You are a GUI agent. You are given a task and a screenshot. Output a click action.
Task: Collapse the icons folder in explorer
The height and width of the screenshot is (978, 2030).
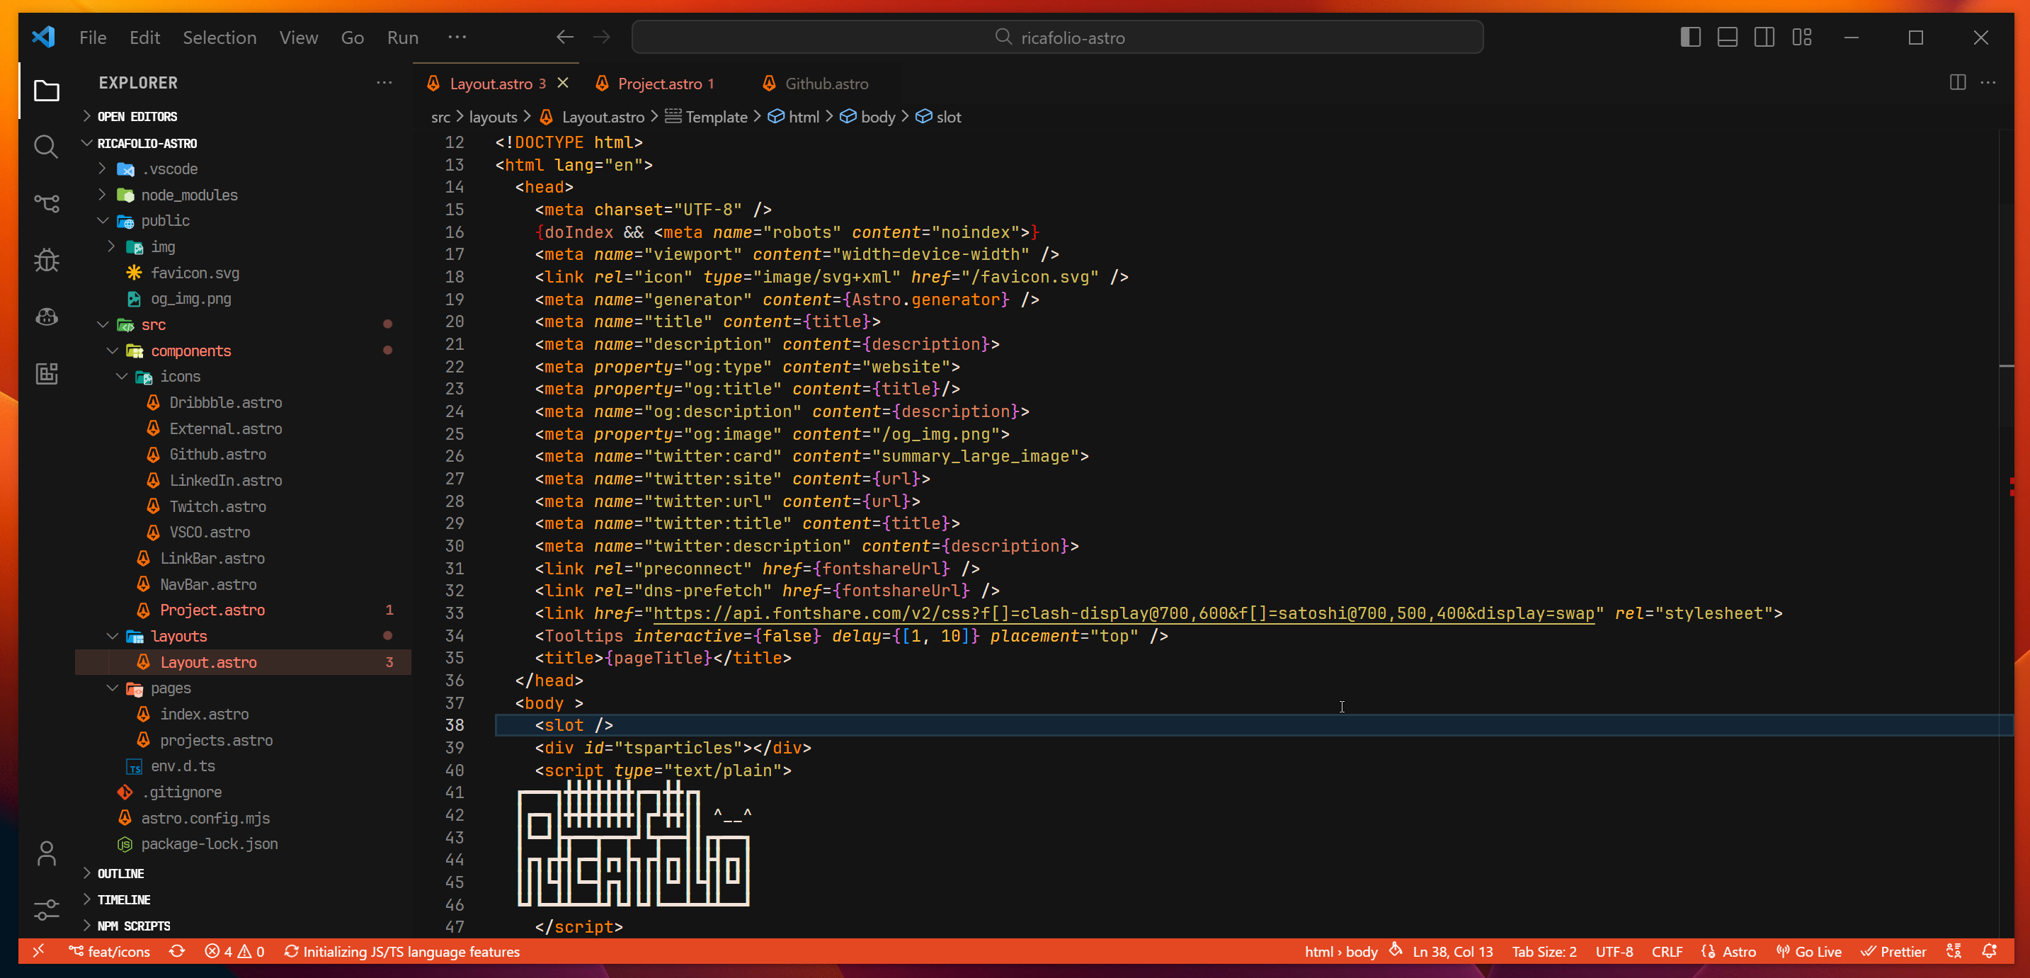point(180,377)
